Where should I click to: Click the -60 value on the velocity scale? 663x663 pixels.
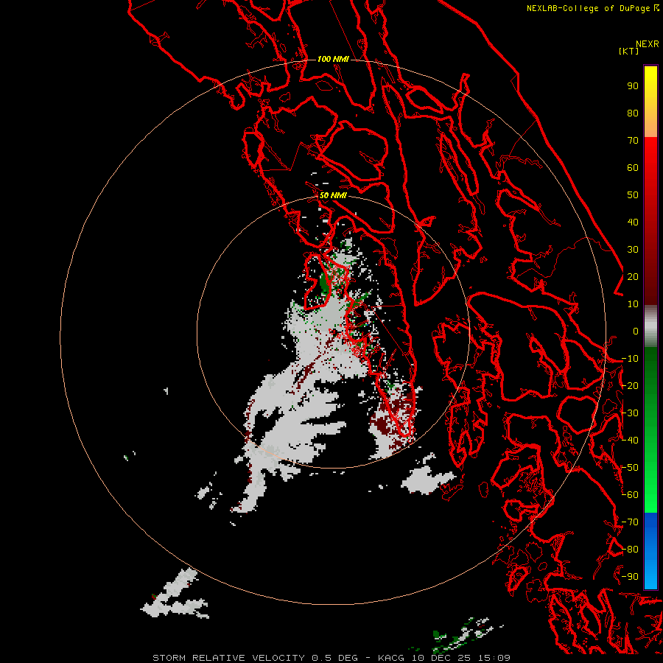[630, 495]
